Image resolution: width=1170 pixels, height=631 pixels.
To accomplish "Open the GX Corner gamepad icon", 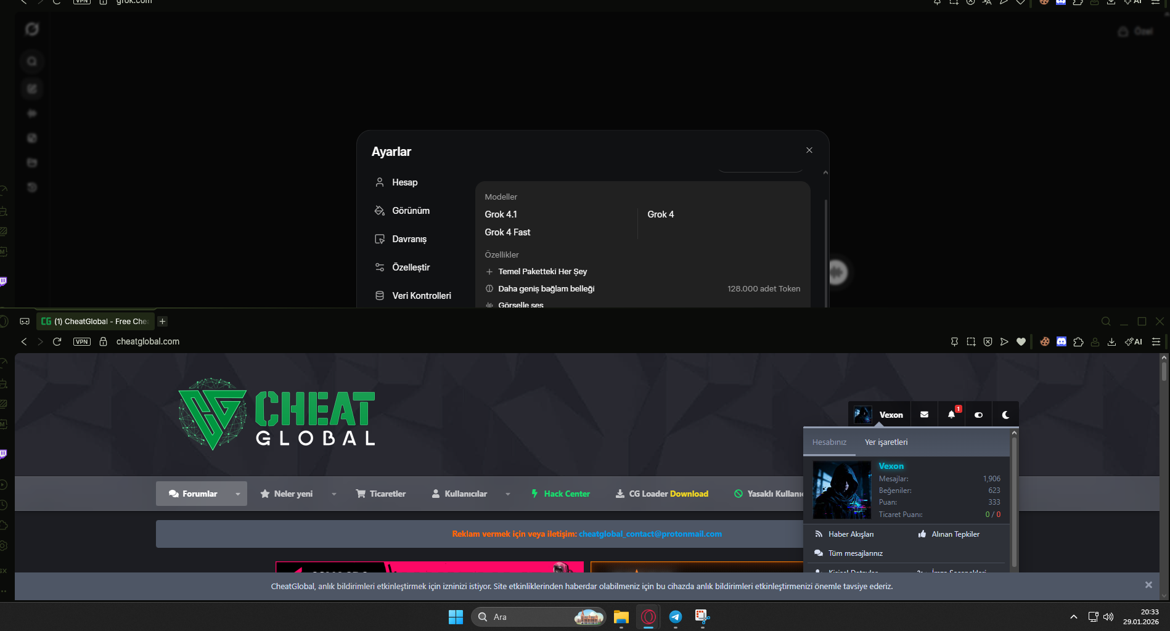I will coord(25,322).
